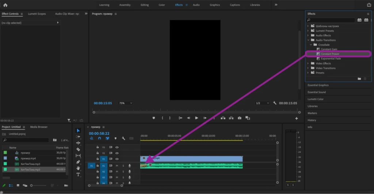Play the program monitor video

click(196, 118)
